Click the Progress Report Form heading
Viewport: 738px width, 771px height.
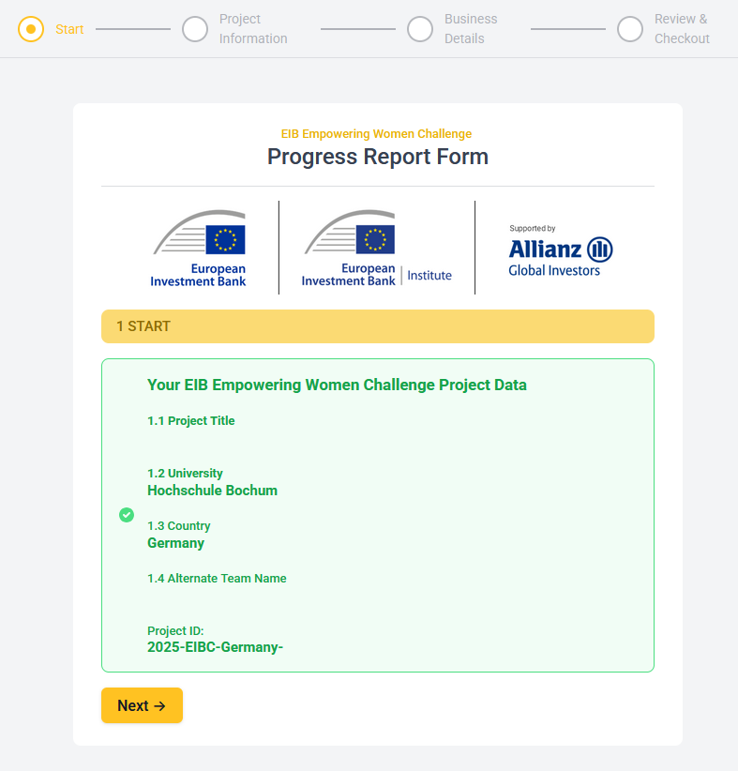378,157
